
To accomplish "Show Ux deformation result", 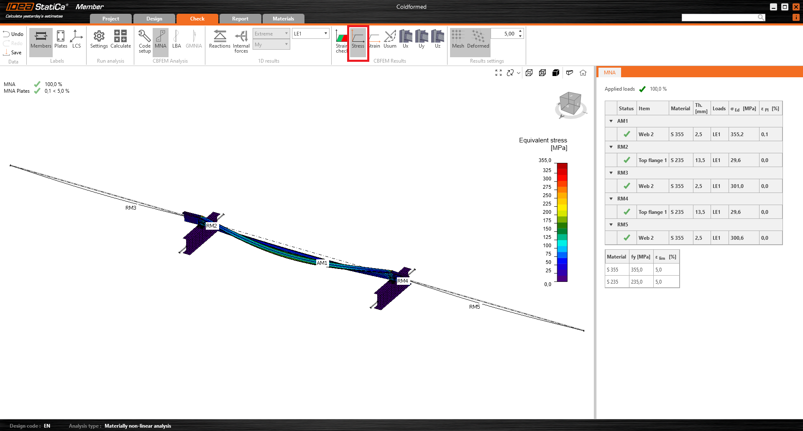I will (x=405, y=39).
